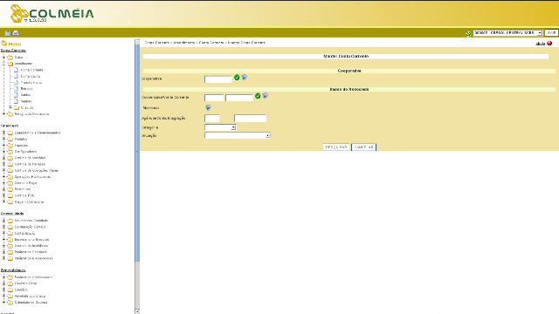Screen dimensions: 559x314
Task: Expand the Produtos folder
Action: coord(3,139)
